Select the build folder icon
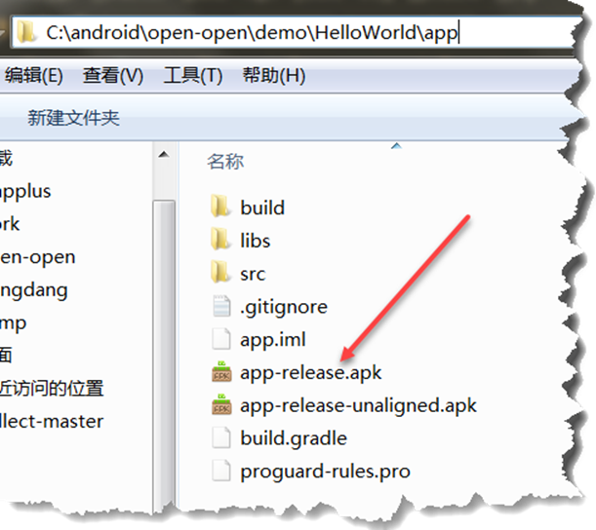Image resolution: width=596 pixels, height=530 pixels. click(220, 207)
